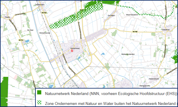Click the red circle marker in Vriezenveen
This screenshot has width=178, height=107.
pos(72,51)
